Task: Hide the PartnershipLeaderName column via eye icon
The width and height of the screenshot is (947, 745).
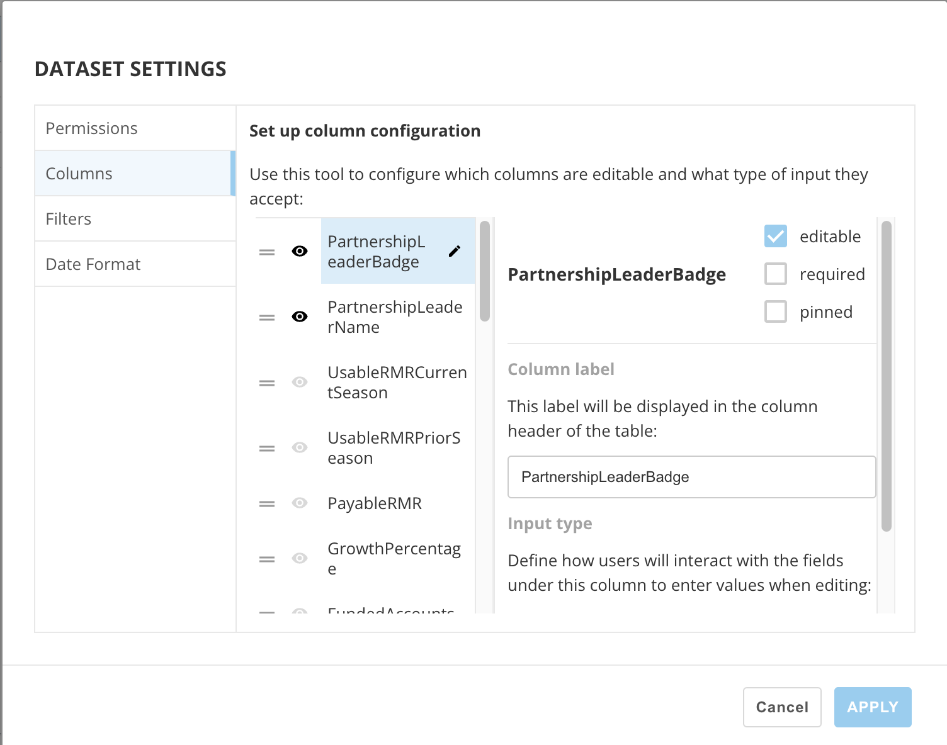Action: click(x=300, y=316)
